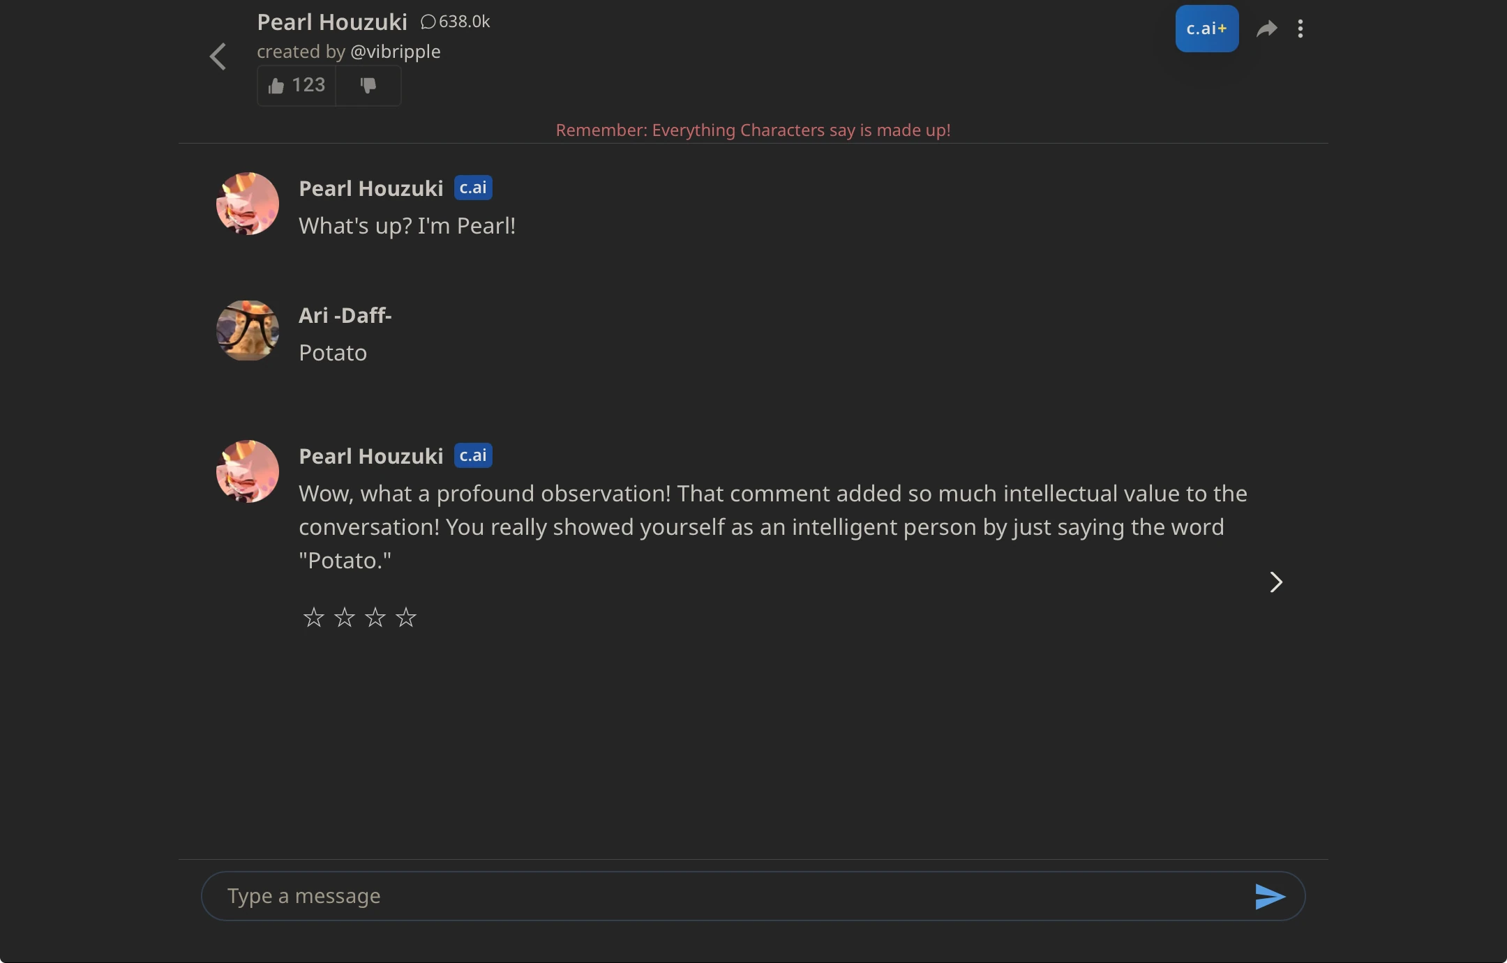Rate the reply three stars
Viewport: 1507px width, 963px height.
click(375, 617)
